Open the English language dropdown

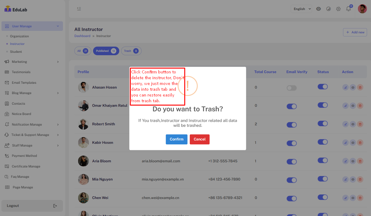[301, 9]
